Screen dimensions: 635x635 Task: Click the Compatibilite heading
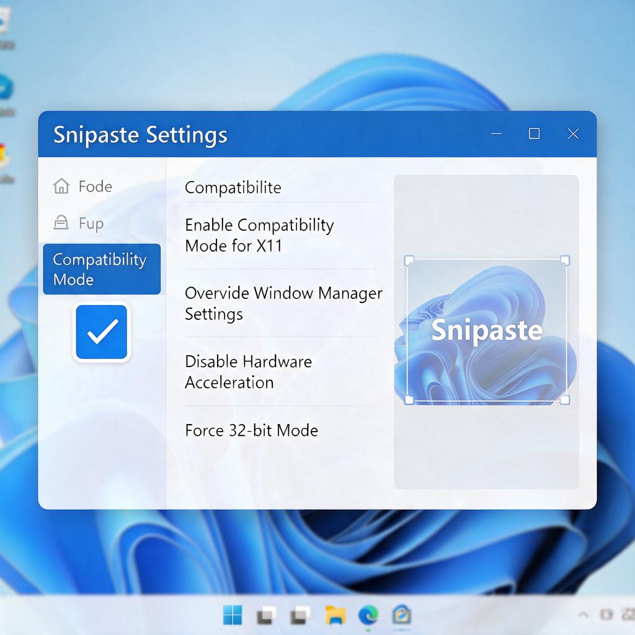233,187
